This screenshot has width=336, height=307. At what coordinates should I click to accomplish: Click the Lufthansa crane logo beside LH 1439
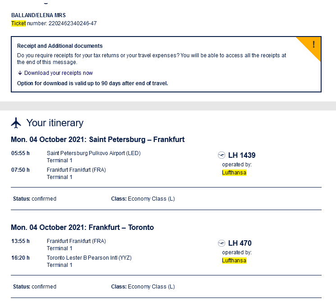[x=221, y=155]
